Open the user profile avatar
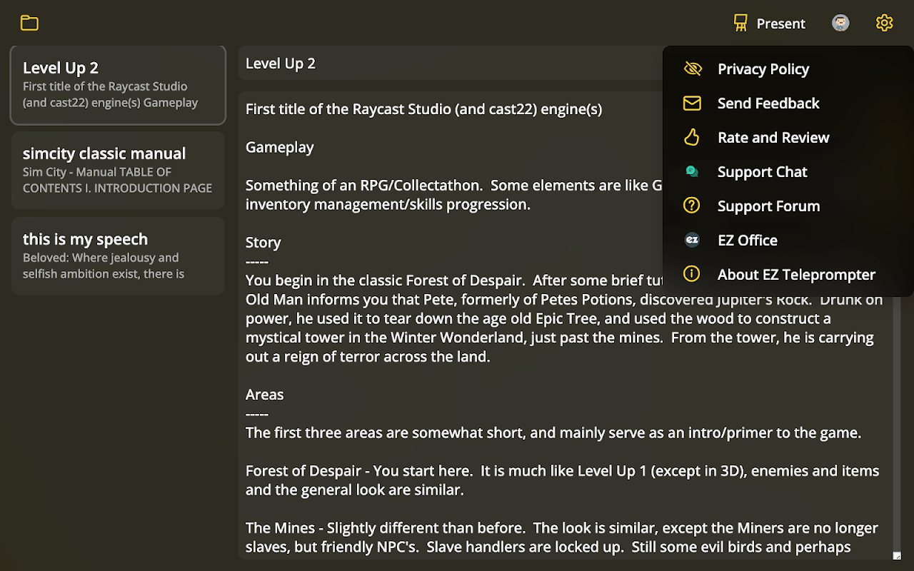The height and width of the screenshot is (571, 914). click(x=840, y=24)
